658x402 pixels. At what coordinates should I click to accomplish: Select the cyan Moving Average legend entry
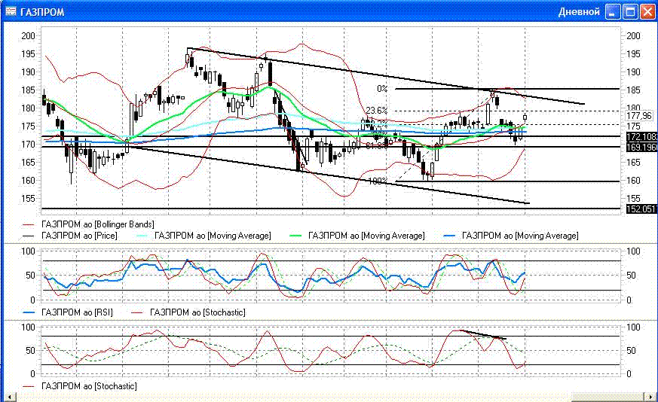pyautogui.click(x=204, y=236)
